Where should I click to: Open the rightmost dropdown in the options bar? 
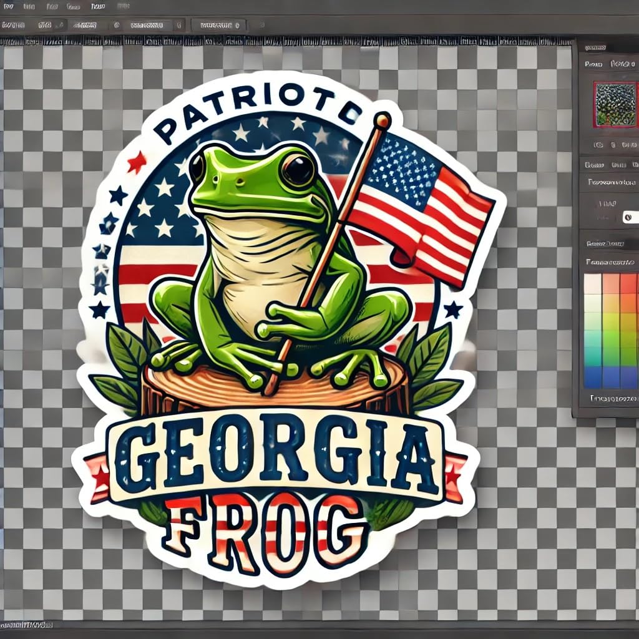pyautogui.click(x=219, y=26)
